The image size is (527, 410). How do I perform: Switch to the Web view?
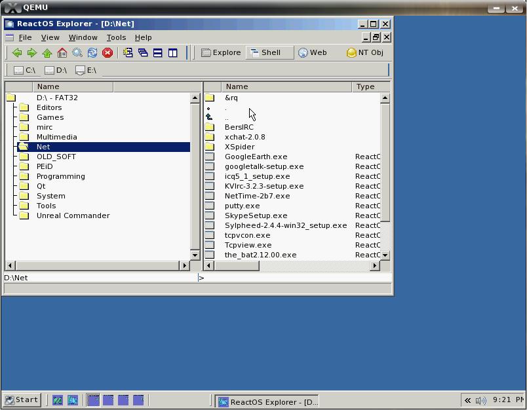pyautogui.click(x=313, y=53)
